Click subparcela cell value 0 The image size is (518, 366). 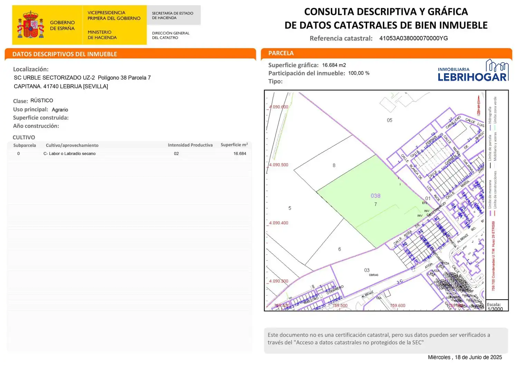pos(19,153)
